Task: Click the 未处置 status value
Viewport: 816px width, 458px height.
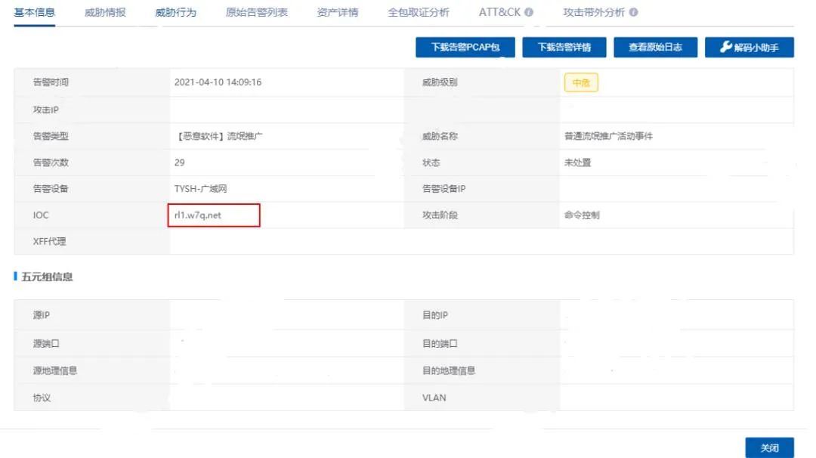Action: [577, 162]
